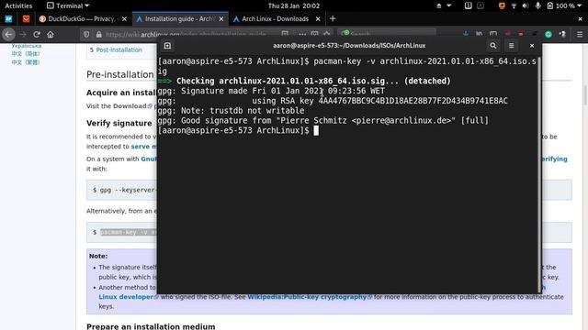Click the tracking protection shield icon
588x330 pixels.
86,35
